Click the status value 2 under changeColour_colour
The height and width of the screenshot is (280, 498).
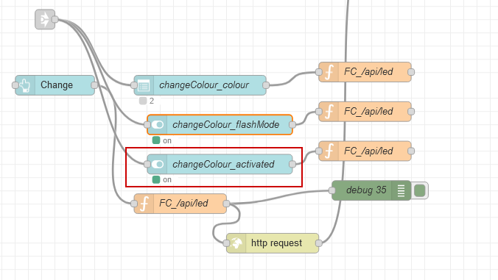pos(152,101)
